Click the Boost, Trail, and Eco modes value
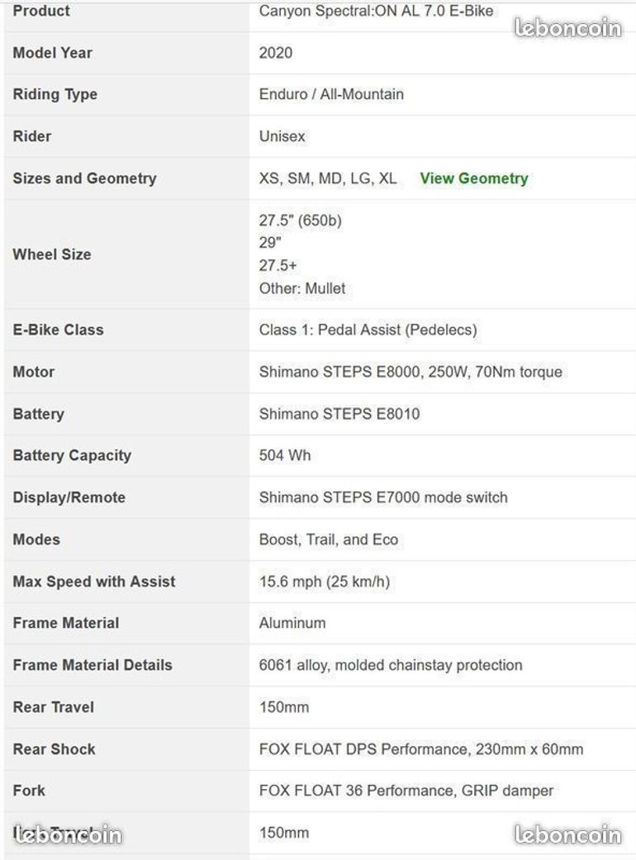The image size is (636, 860). pos(329,539)
